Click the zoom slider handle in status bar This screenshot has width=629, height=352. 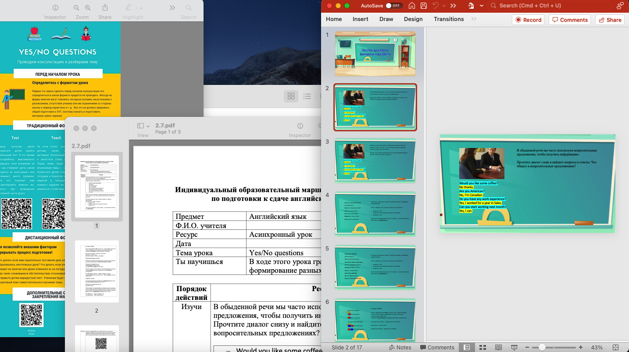(542, 347)
